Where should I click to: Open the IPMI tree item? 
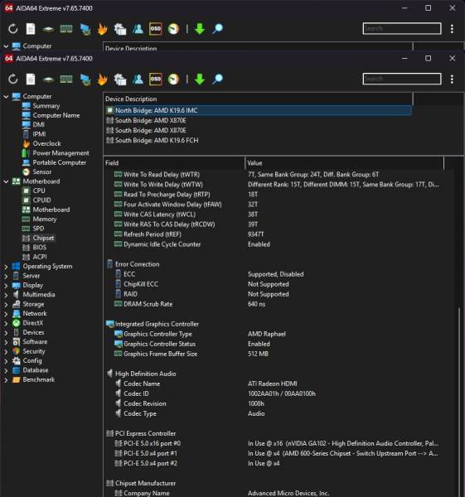(x=39, y=134)
